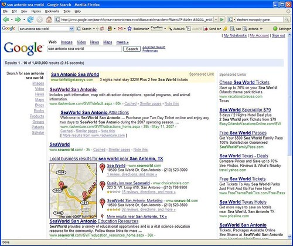
Task: Open the Back button history dropdown arrow
Action: click(12, 20)
